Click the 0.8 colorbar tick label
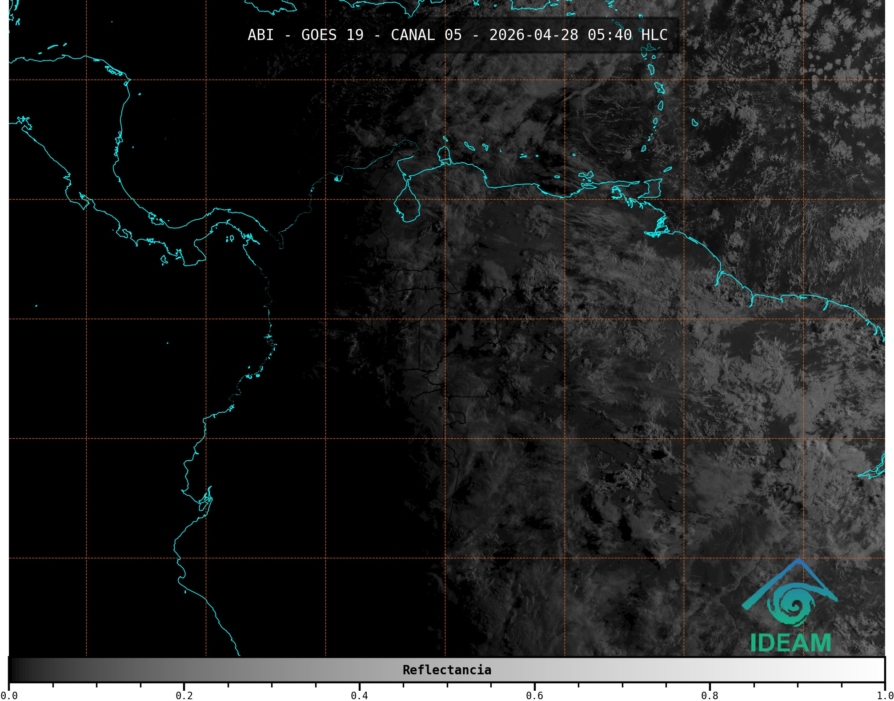Image resolution: width=894 pixels, height=701 pixels. 710,696
